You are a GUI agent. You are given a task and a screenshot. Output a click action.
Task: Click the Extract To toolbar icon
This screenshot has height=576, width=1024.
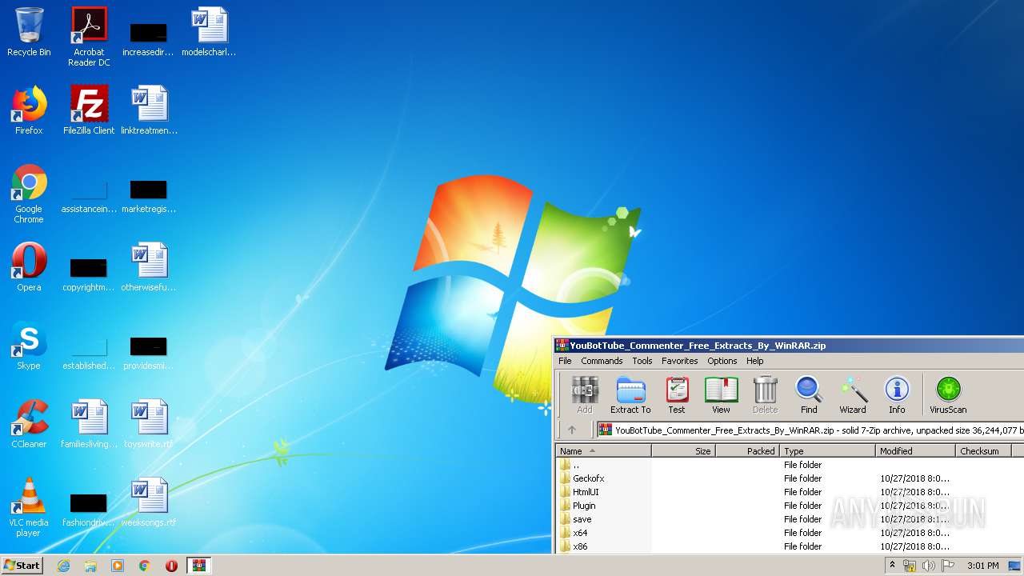630,396
